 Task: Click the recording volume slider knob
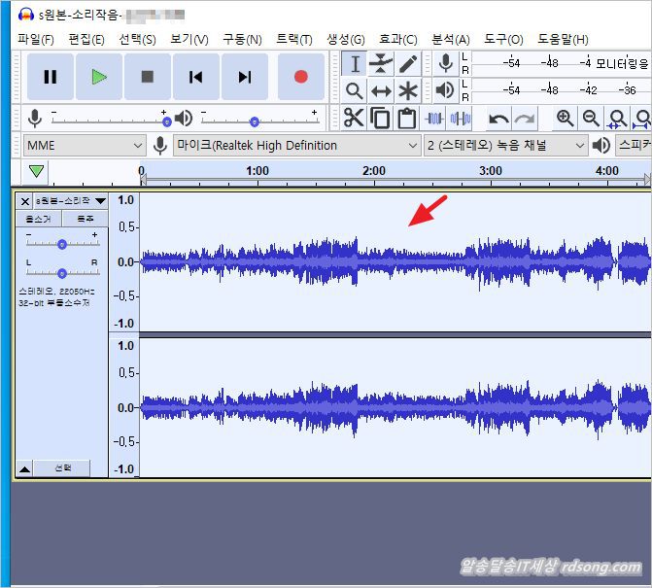167,121
